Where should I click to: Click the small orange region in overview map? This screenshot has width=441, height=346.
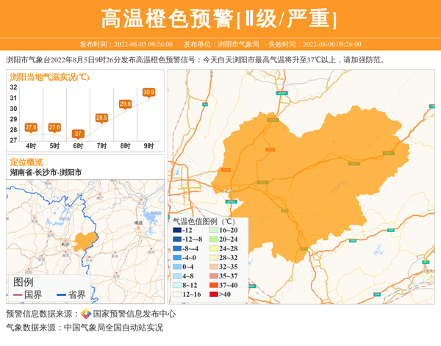click(x=83, y=240)
